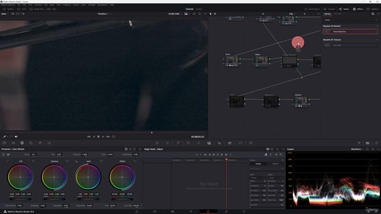This screenshot has height=214, width=381.
Task: Toggle loop playback in viewer
Action: tap(114, 137)
